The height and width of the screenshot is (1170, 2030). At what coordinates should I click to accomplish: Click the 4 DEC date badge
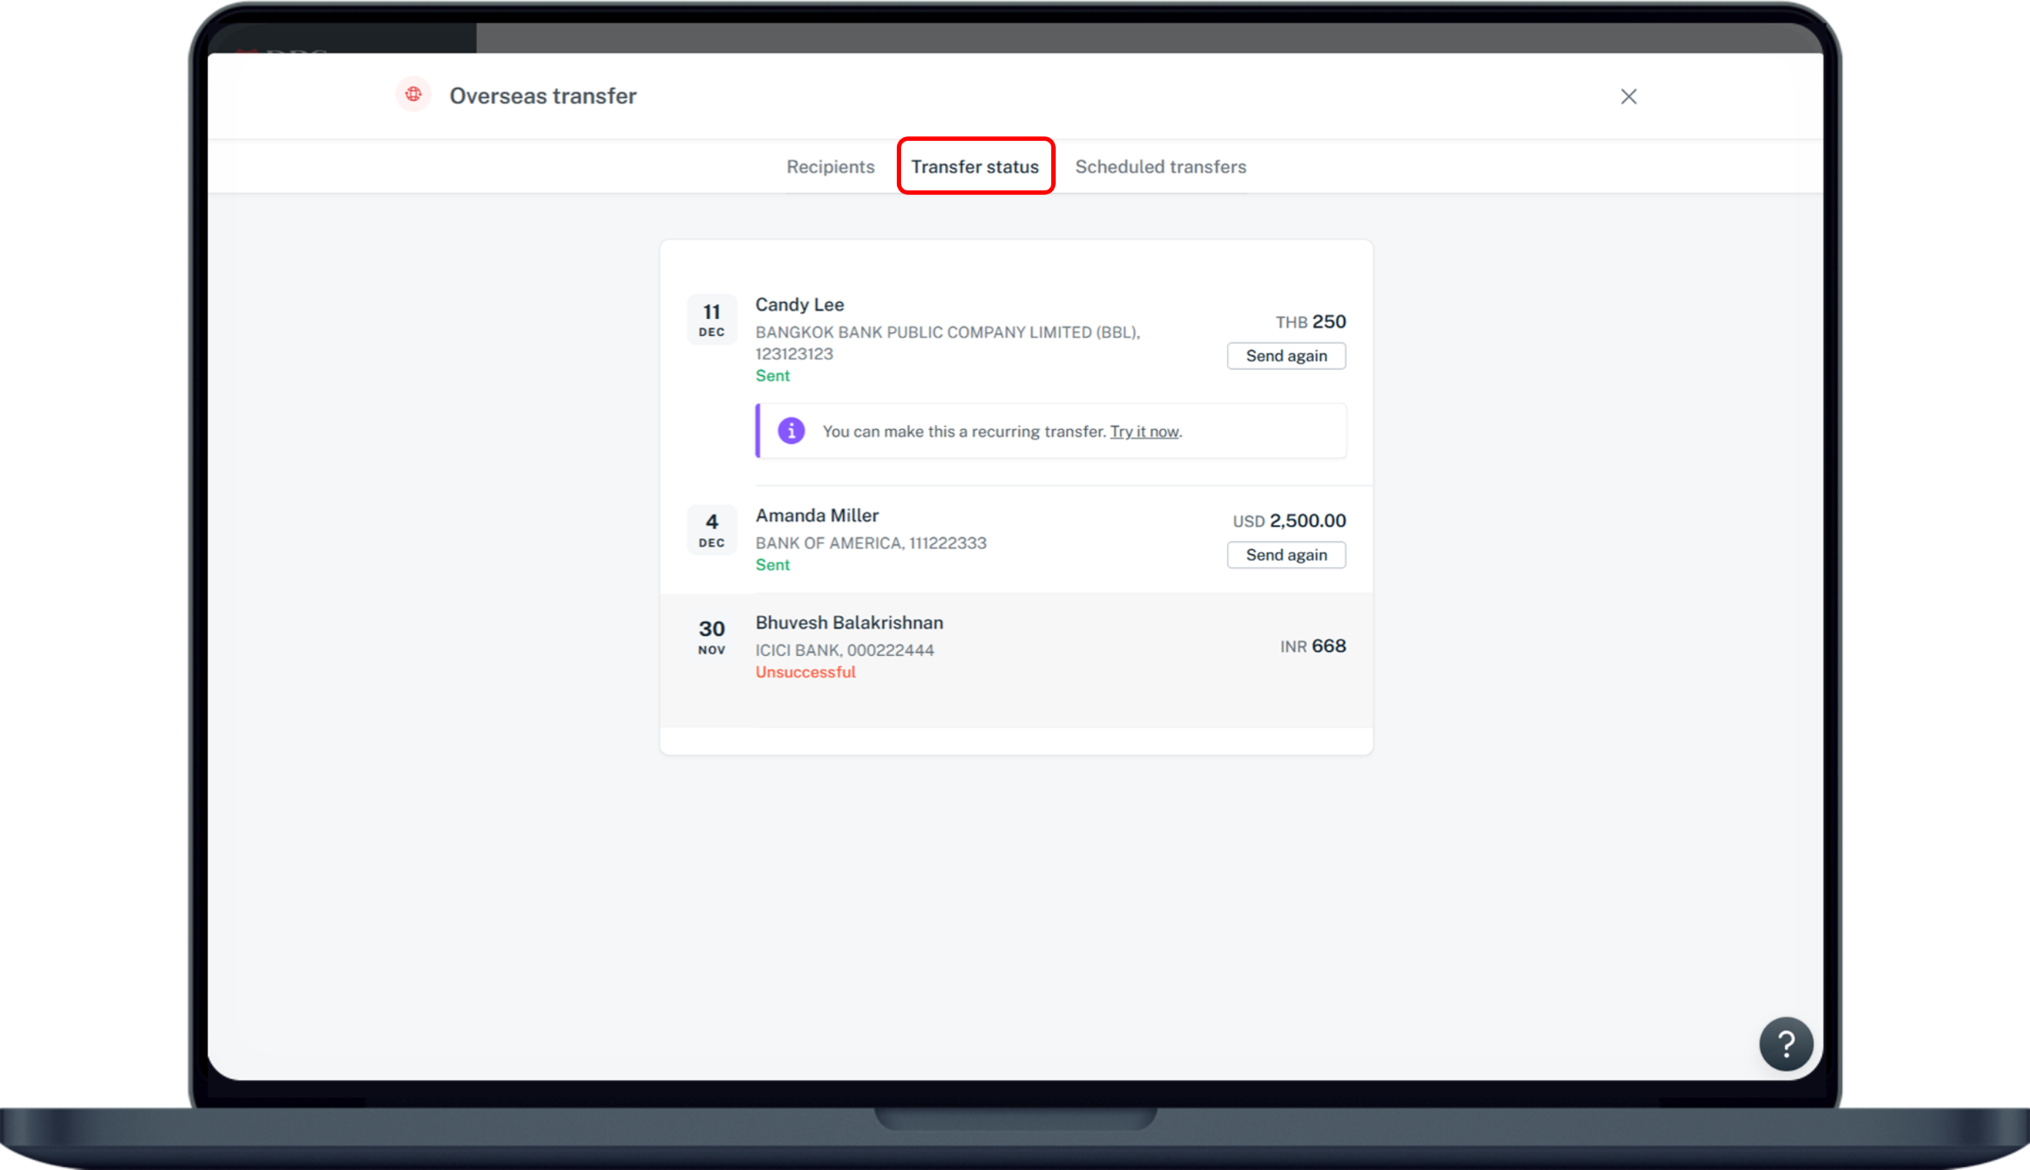(711, 530)
